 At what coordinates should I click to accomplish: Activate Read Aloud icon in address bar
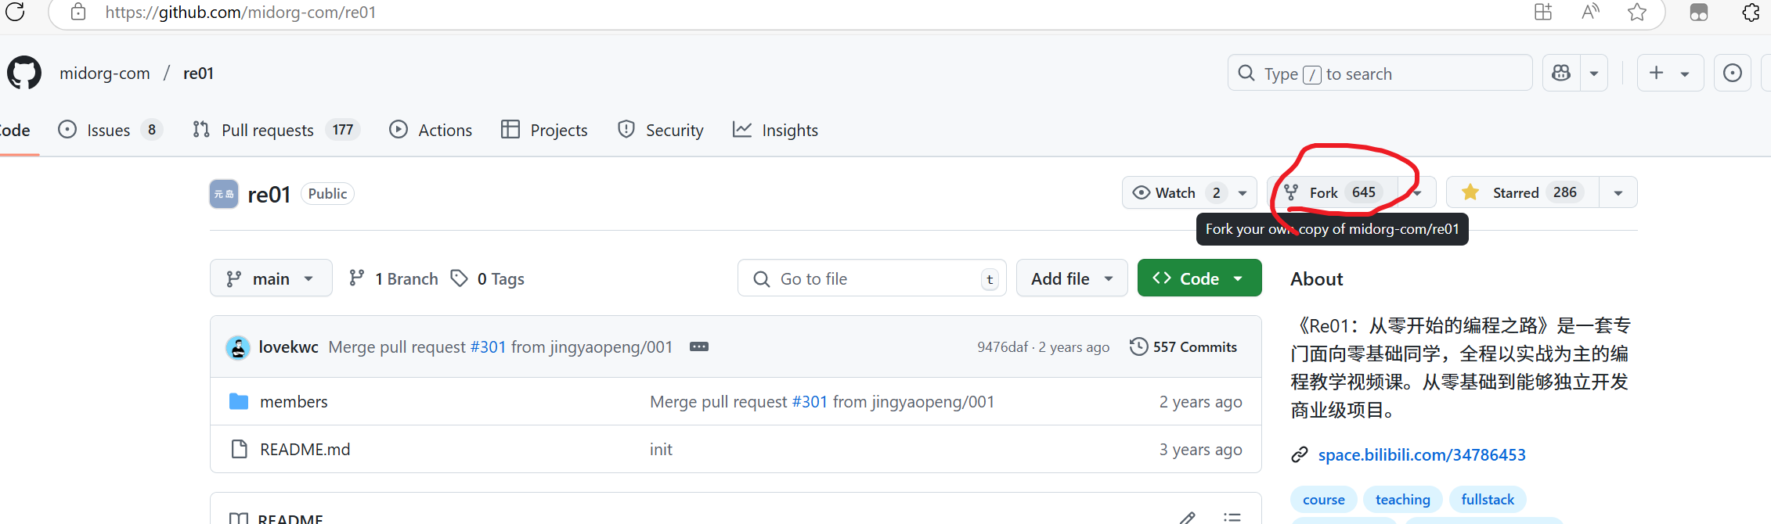(1589, 12)
